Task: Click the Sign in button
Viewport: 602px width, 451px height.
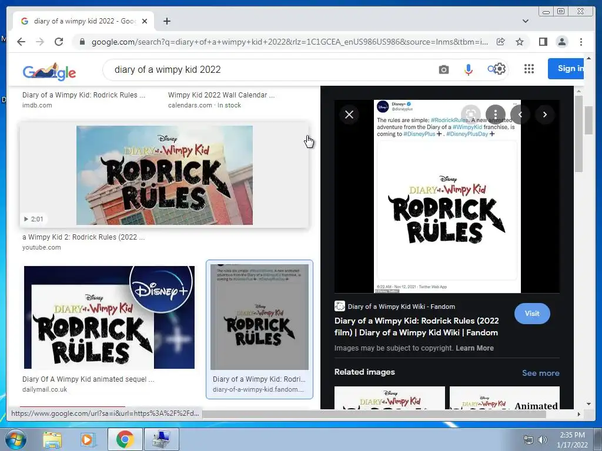Action: [x=566, y=69]
